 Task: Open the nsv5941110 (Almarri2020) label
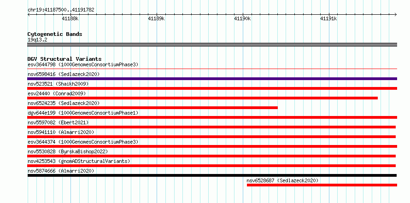pyautogui.click(x=61, y=132)
